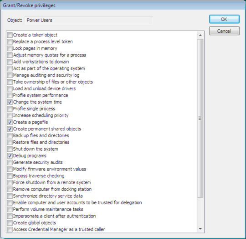Viewport: 246px width, 239px height.
Task: Tick Shut down the system
Action: point(10,149)
